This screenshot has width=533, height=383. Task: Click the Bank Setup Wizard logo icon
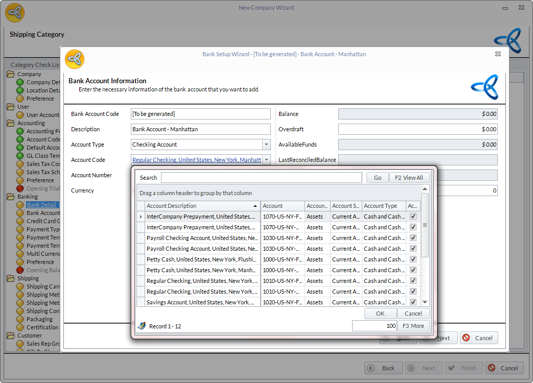point(75,59)
